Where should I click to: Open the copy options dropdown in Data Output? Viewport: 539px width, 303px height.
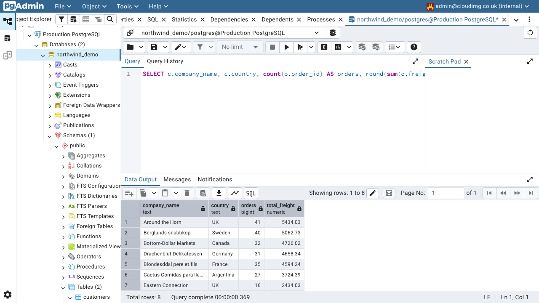pos(154,193)
